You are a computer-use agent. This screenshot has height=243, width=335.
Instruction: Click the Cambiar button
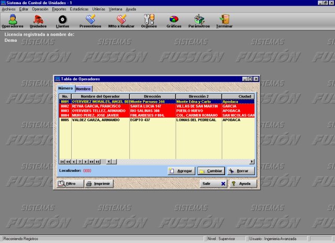point(211,171)
